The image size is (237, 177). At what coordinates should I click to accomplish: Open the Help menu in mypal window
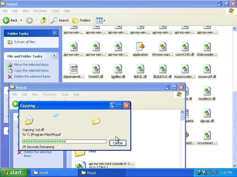[67, 11]
